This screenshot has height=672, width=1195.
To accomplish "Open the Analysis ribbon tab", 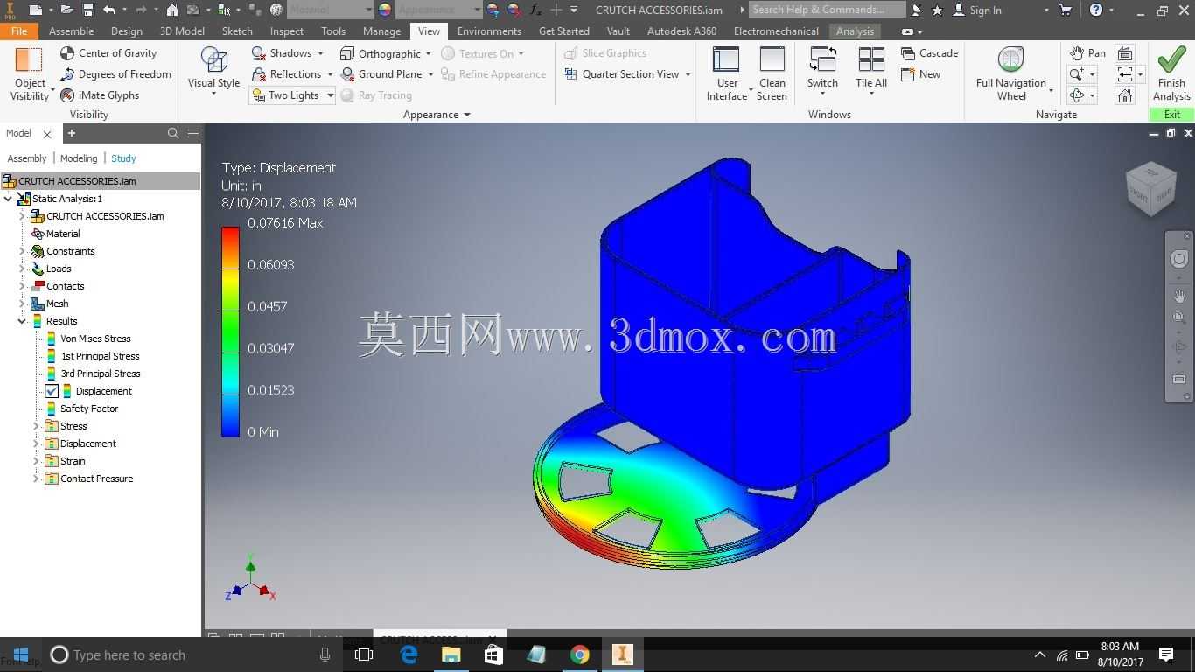I will point(855,31).
